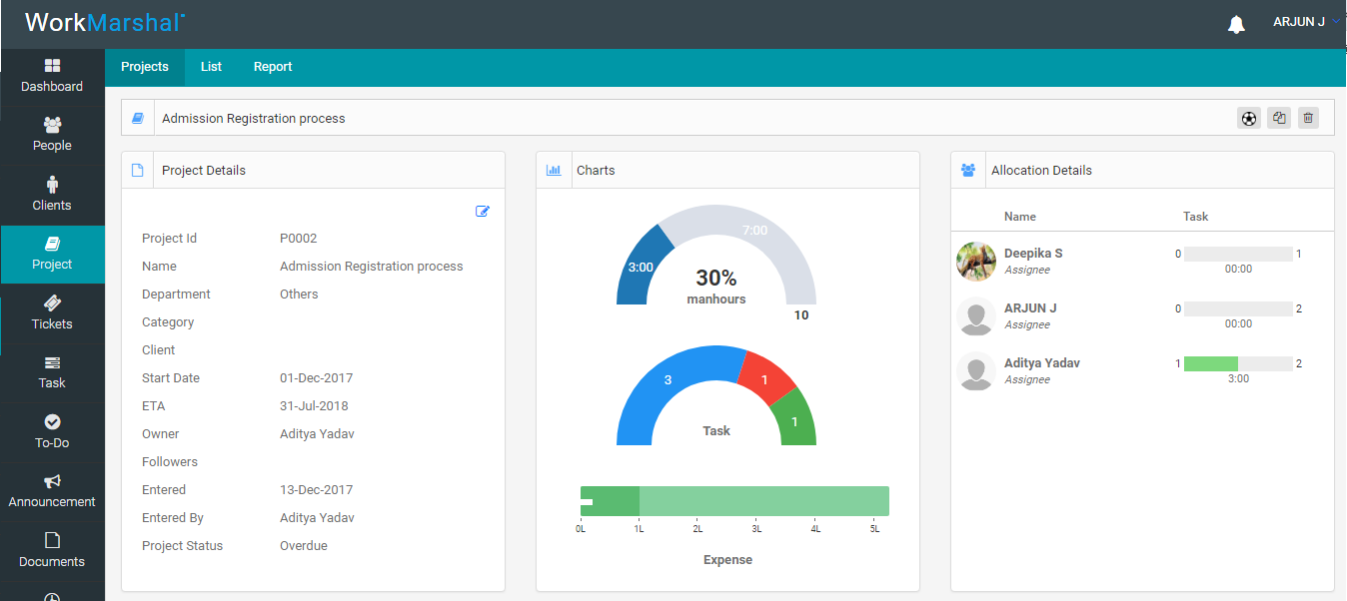
Task: Delete project using the trash icon
Action: (1308, 118)
